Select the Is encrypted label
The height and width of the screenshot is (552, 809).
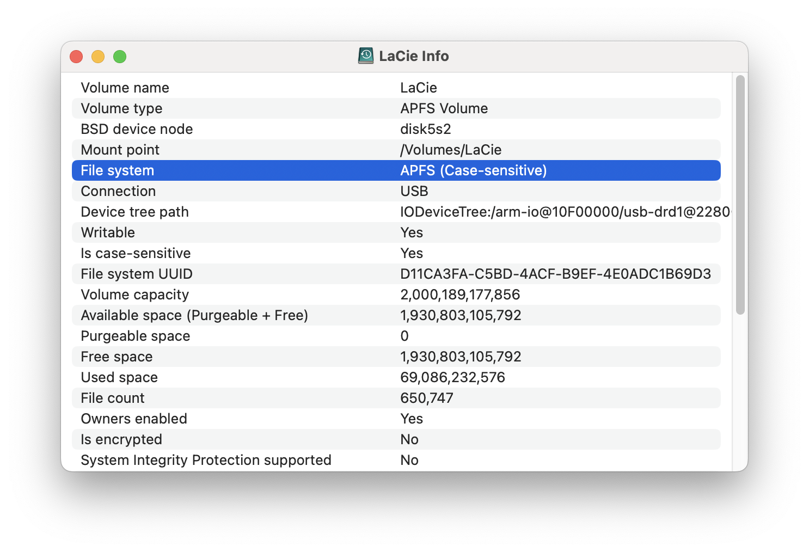121,439
